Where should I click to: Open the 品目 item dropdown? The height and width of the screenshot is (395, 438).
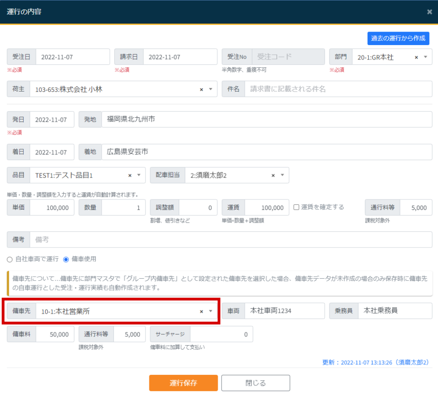139,175
